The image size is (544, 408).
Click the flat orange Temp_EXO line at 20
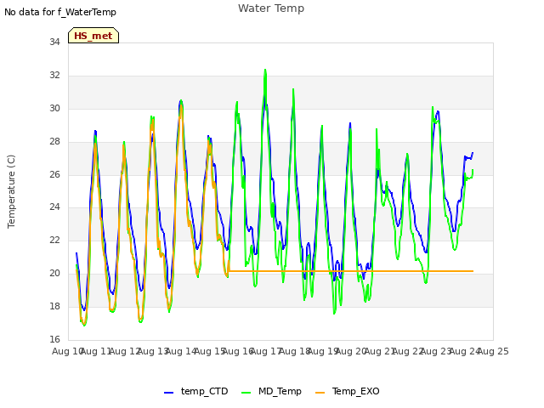(350, 271)
